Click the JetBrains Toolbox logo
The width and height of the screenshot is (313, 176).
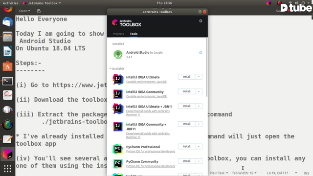coord(127,23)
